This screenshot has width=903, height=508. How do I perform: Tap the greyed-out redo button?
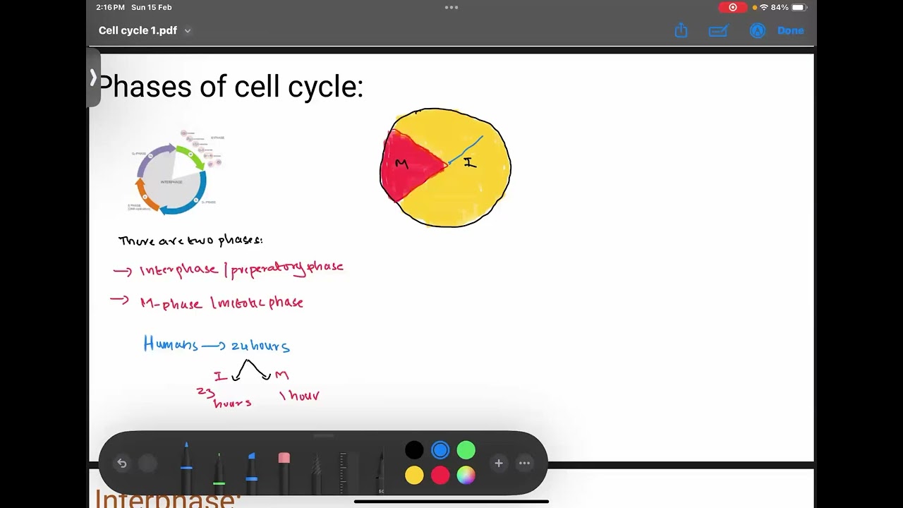(147, 464)
